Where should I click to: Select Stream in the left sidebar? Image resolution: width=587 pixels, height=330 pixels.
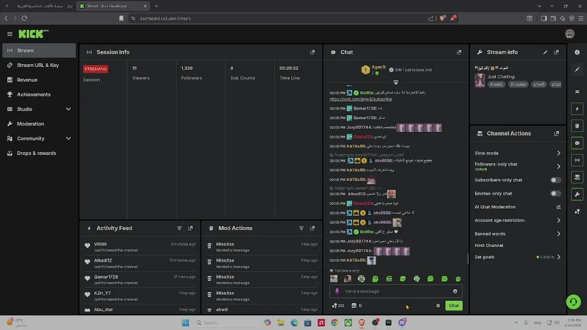click(39, 50)
